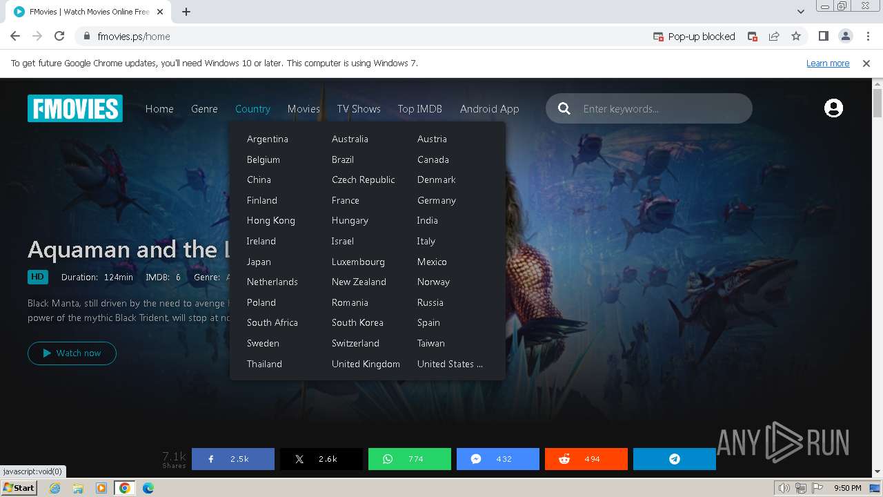
Task: Open the user account icon
Action: [x=833, y=108]
